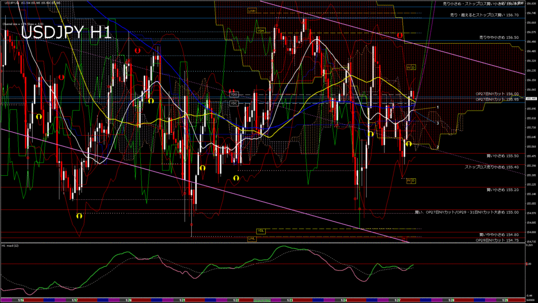Click the yellow up-arrow signal beside the 155.00 line

[79, 215]
